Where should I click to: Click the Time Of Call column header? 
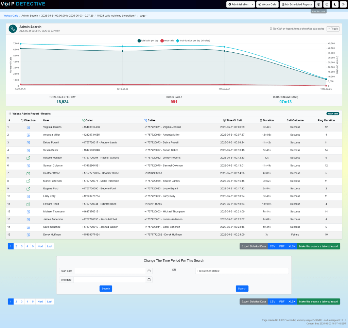click(x=232, y=120)
